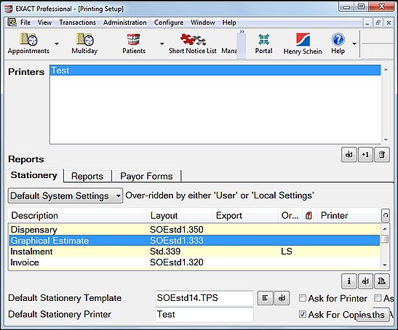
Task: Click the info button below stationery list
Action: point(349,281)
